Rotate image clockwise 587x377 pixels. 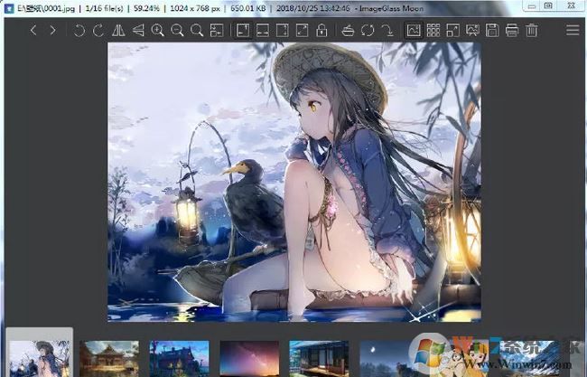[x=98, y=31]
